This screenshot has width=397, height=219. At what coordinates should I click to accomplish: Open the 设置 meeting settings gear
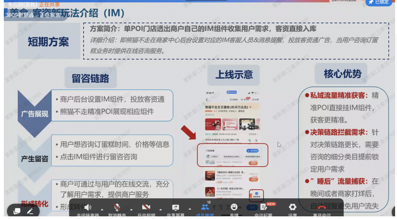pos(292,207)
